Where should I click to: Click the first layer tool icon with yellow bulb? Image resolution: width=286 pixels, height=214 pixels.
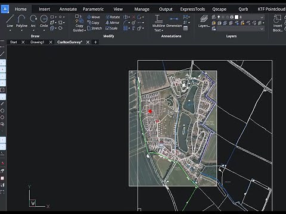(214, 23)
